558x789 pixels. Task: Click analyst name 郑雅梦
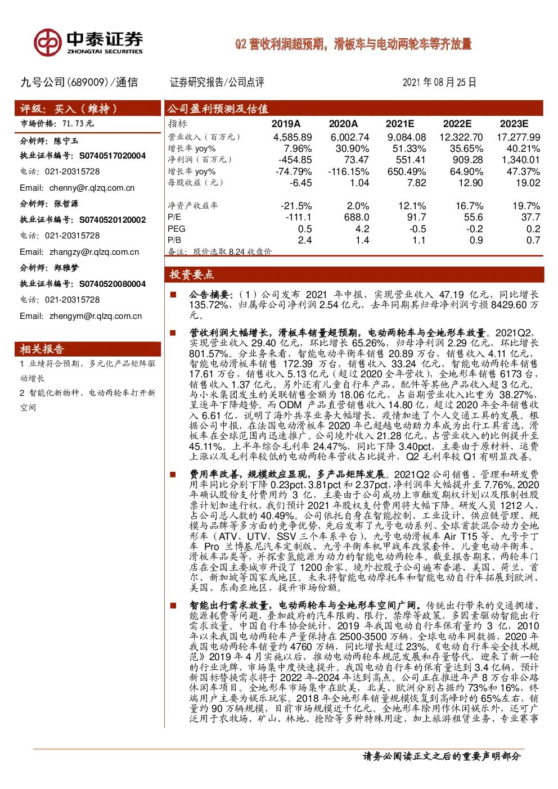(x=66, y=268)
